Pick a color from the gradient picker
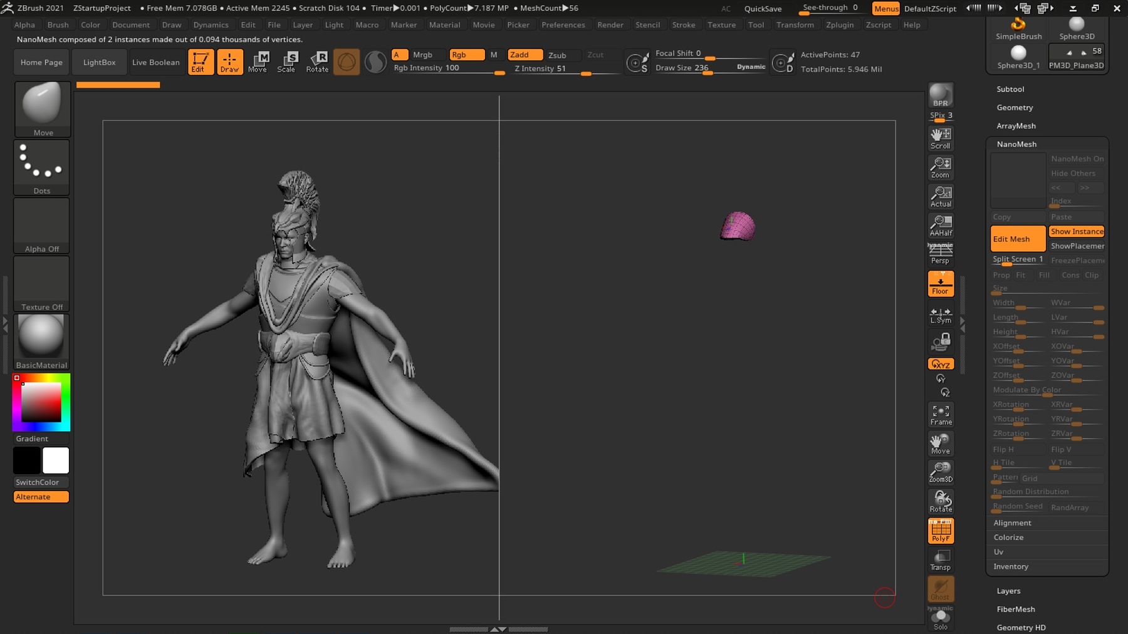Viewport: 1128px width, 634px height. pyautogui.click(x=41, y=402)
